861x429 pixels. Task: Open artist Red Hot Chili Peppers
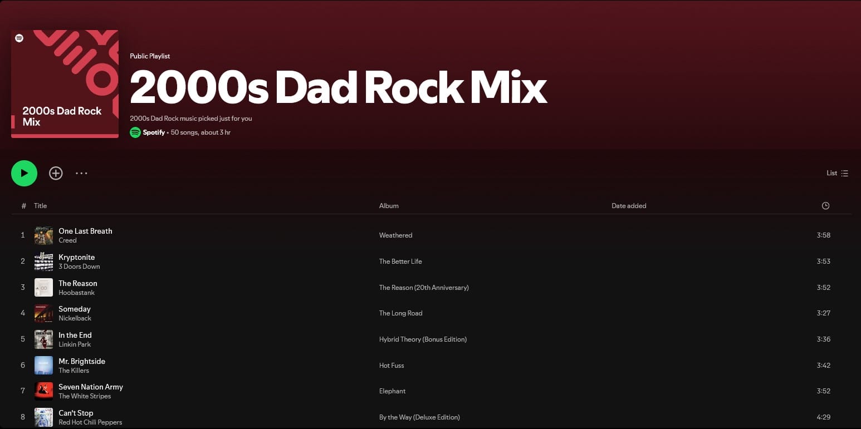(90, 422)
